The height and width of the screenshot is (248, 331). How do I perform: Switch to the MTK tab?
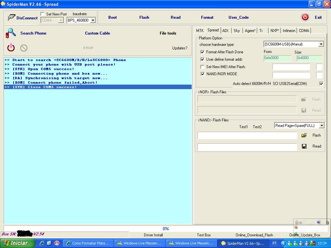pyautogui.click(x=200, y=31)
